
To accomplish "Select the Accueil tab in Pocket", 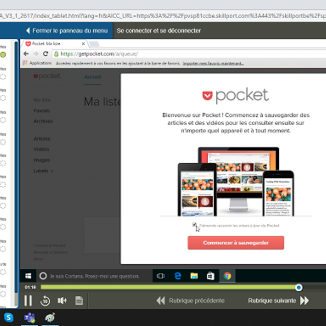I will (93, 77).
